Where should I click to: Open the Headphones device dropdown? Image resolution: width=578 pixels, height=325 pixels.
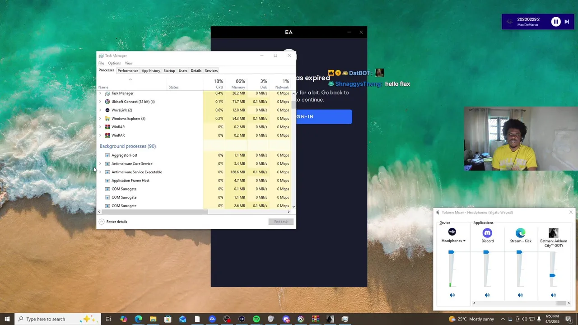(453, 241)
